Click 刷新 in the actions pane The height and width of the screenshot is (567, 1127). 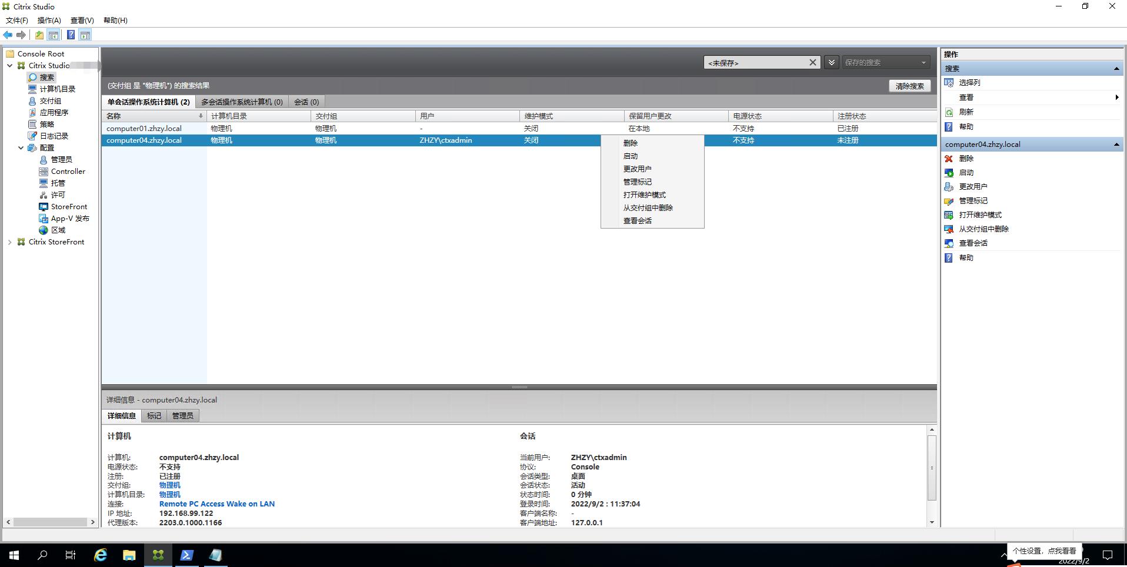[x=966, y=112]
